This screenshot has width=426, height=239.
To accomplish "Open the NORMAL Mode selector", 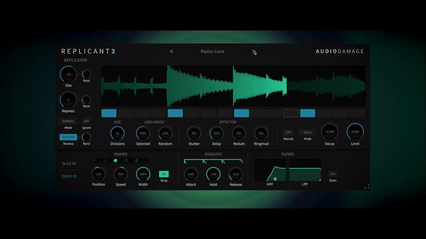I will 68,121.
